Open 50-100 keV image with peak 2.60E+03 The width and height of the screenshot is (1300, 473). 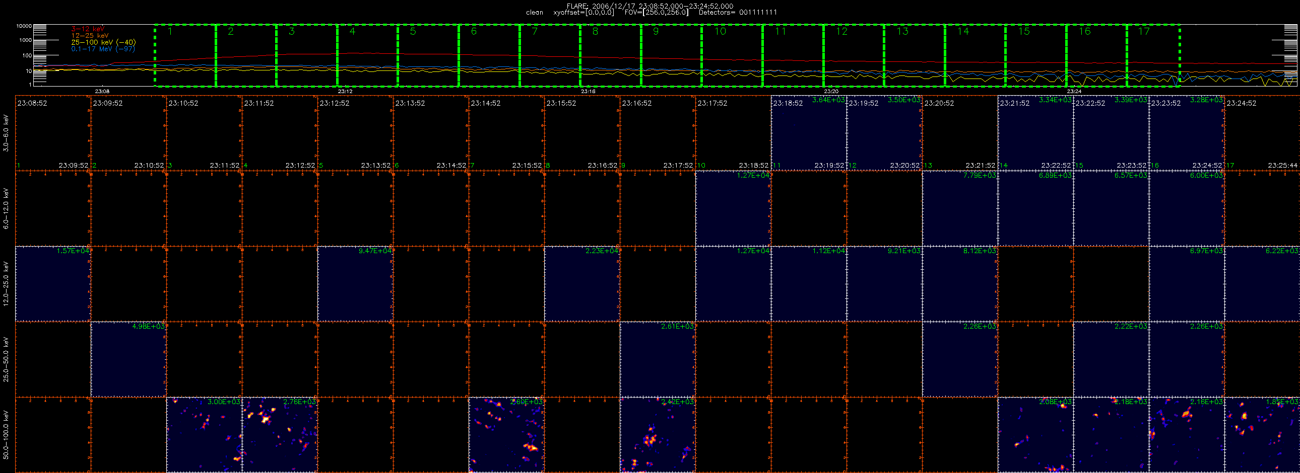(x=507, y=435)
